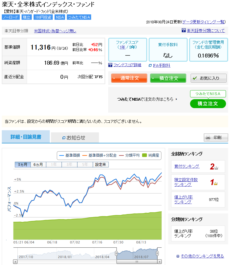The image size is (229, 265).
Task: Open the 米国株式-為替ヘッジ無し category link
Action: click(55, 31)
